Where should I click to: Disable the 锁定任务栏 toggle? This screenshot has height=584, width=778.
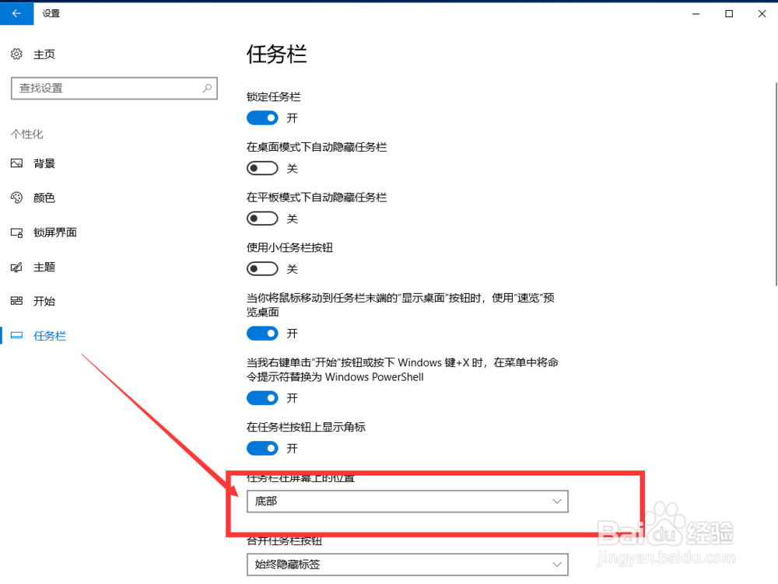[262, 117]
